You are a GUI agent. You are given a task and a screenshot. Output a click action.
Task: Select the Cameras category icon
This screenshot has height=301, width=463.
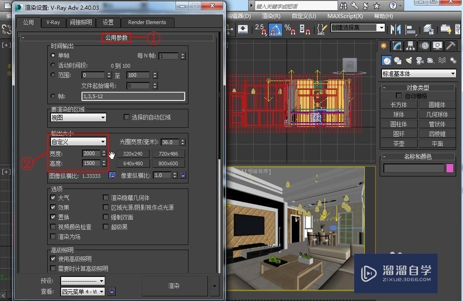pos(419,59)
